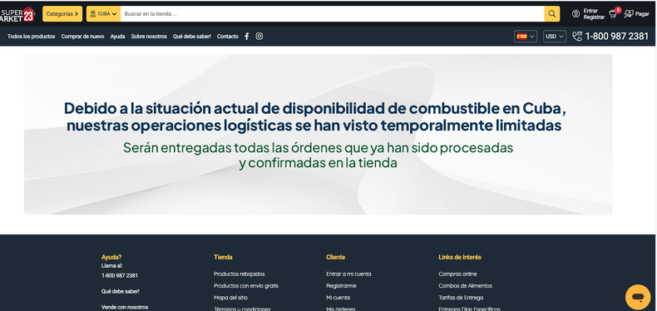Click the Supermarket23 logo
657x311 pixels.
tap(17, 14)
